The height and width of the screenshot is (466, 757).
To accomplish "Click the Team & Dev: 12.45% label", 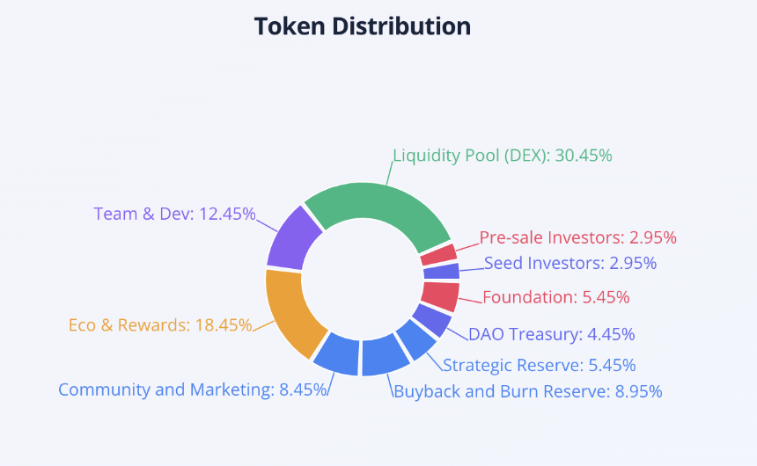I will click(174, 214).
